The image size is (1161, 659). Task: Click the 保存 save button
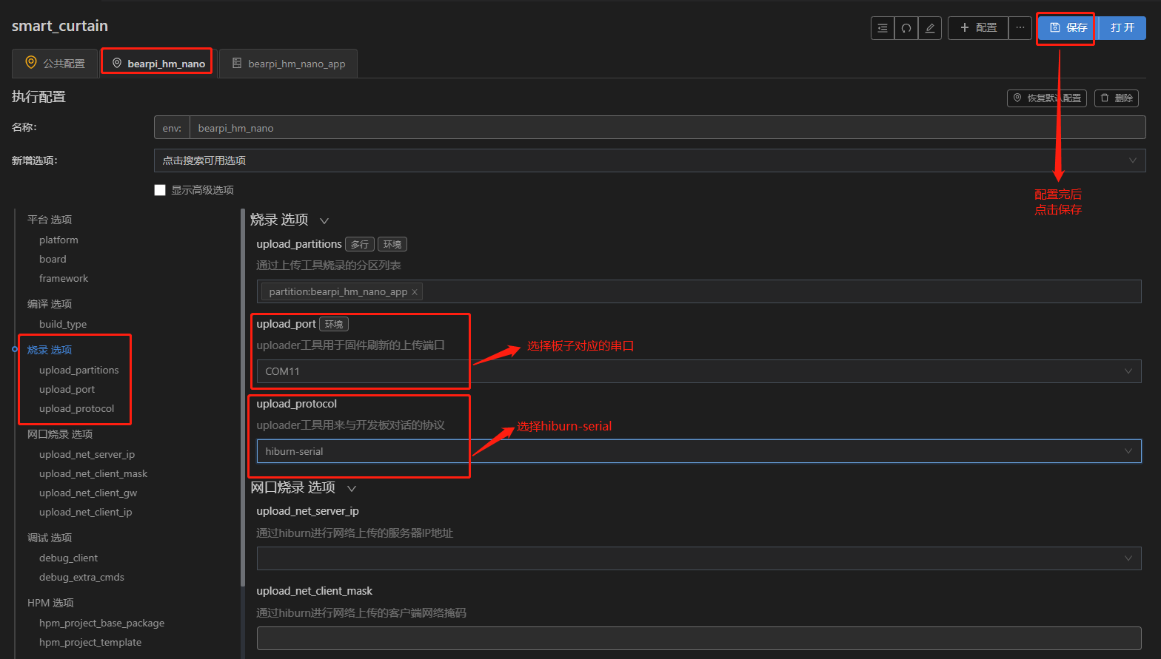(1068, 28)
